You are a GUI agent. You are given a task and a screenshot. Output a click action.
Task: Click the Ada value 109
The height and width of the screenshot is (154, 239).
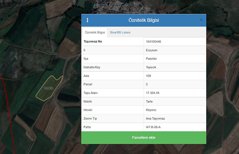[x=149, y=76]
